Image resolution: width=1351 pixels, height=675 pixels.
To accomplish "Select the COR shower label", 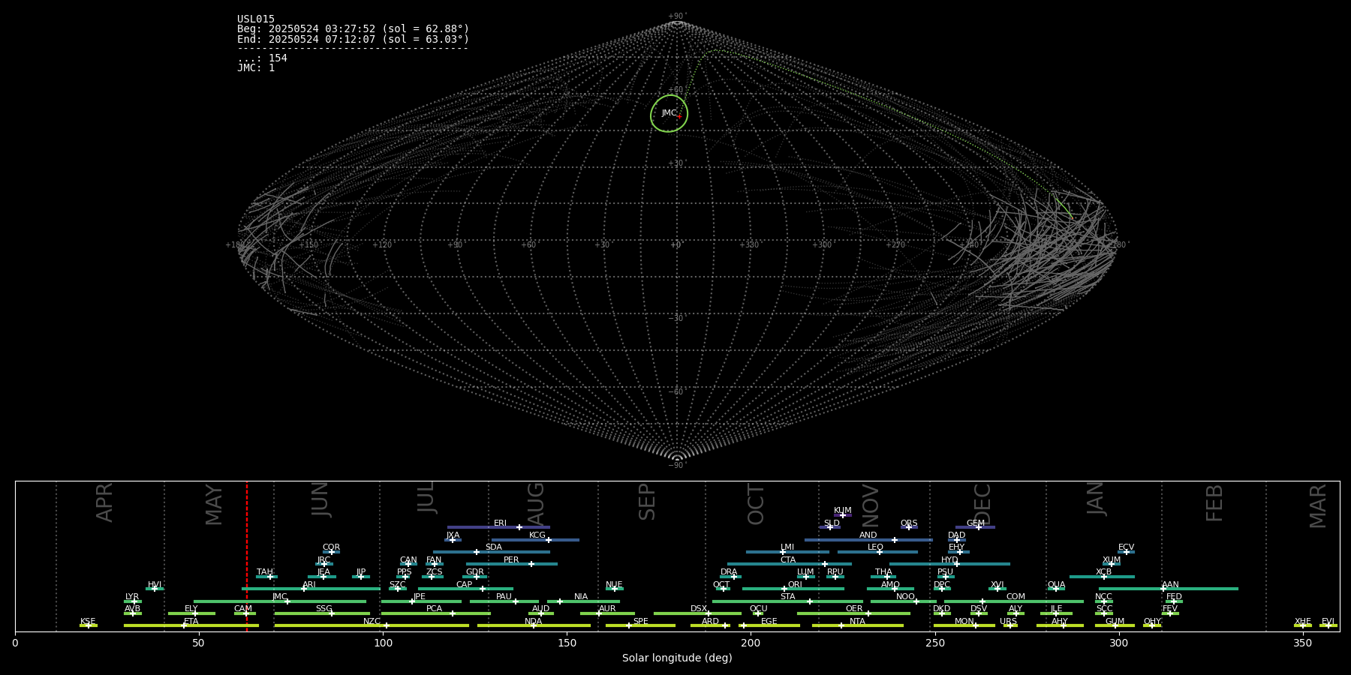I will (x=331, y=547).
